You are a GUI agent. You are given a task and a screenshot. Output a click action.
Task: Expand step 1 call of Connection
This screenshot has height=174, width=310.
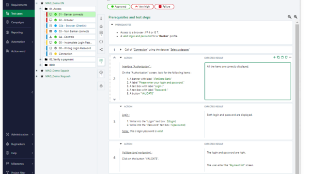(121, 49)
